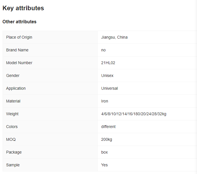Click the Sample value 'Yes'
The image size is (197, 174).
tap(105, 165)
